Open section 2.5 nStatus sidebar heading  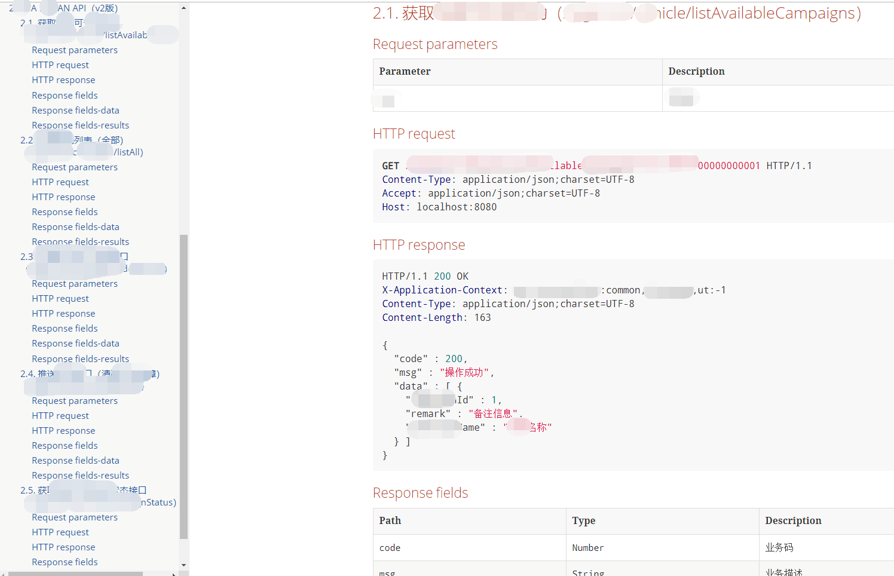point(99,497)
